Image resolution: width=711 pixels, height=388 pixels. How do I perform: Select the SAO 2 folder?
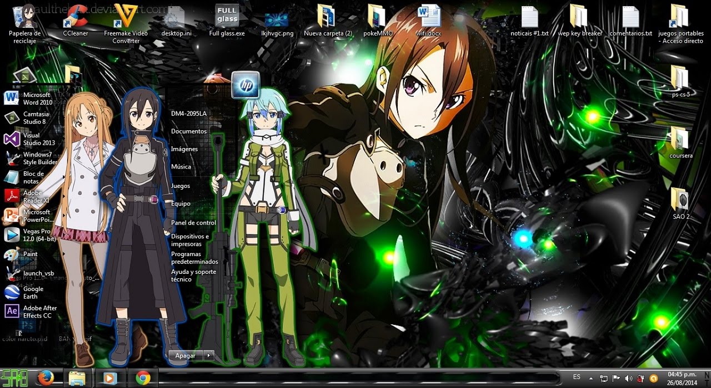680,203
